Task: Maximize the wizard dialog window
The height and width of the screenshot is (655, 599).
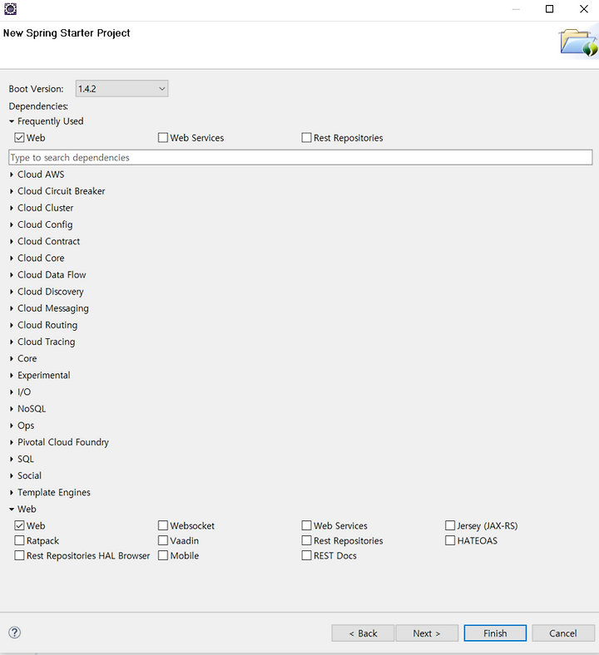Action: pos(550,9)
